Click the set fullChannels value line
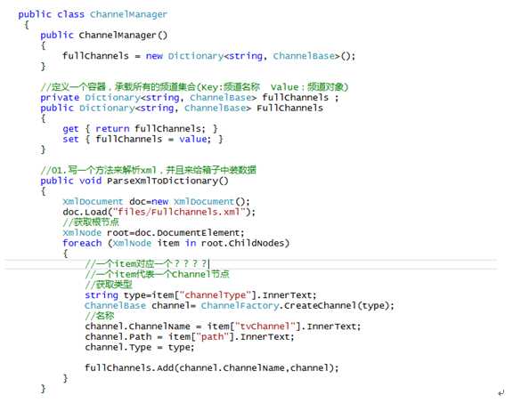 pyautogui.click(x=142, y=139)
